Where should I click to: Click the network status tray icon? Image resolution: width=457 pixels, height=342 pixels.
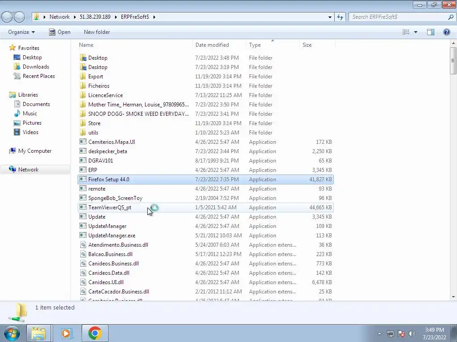pos(390,334)
